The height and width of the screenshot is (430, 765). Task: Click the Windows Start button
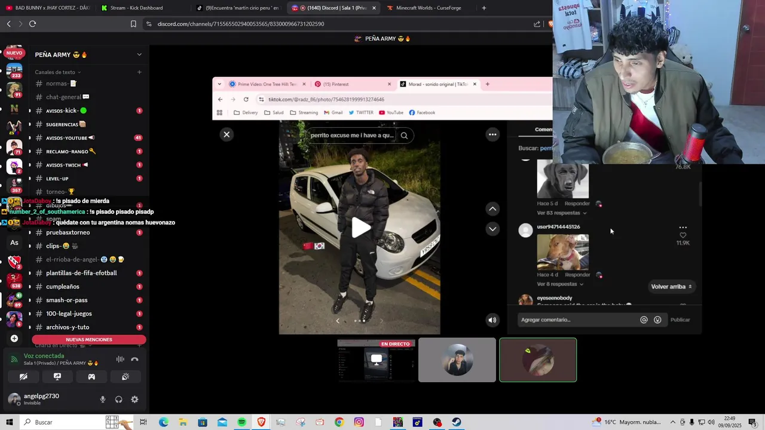pyautogui.click(x=10, y=422)
